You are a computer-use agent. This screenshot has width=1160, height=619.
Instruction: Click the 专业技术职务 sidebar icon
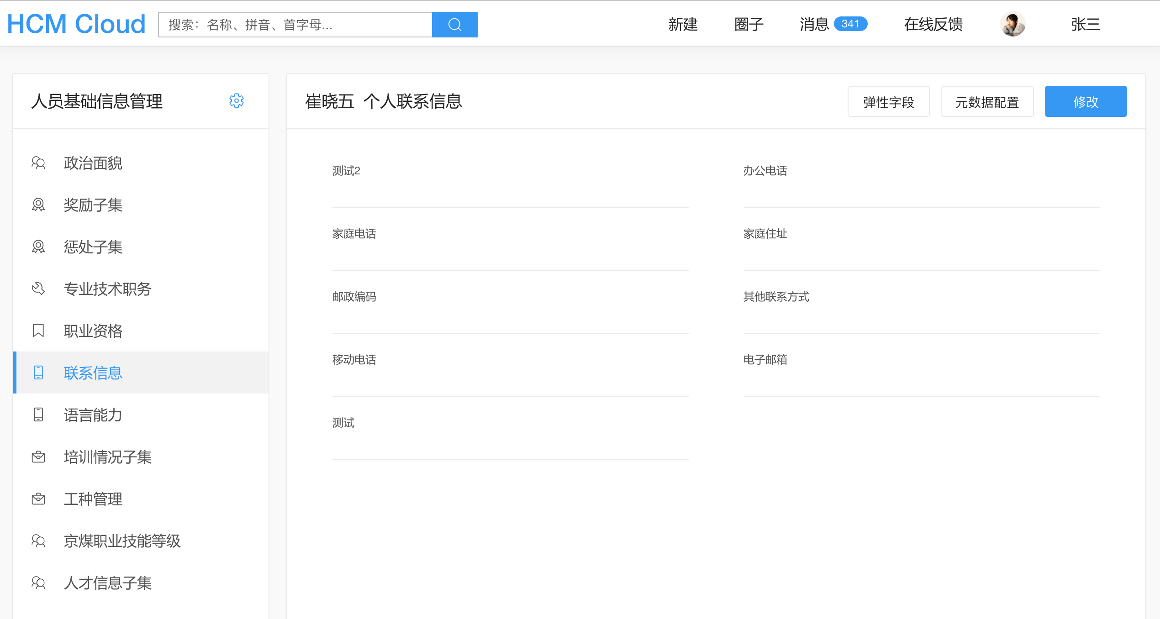point(38,289)
